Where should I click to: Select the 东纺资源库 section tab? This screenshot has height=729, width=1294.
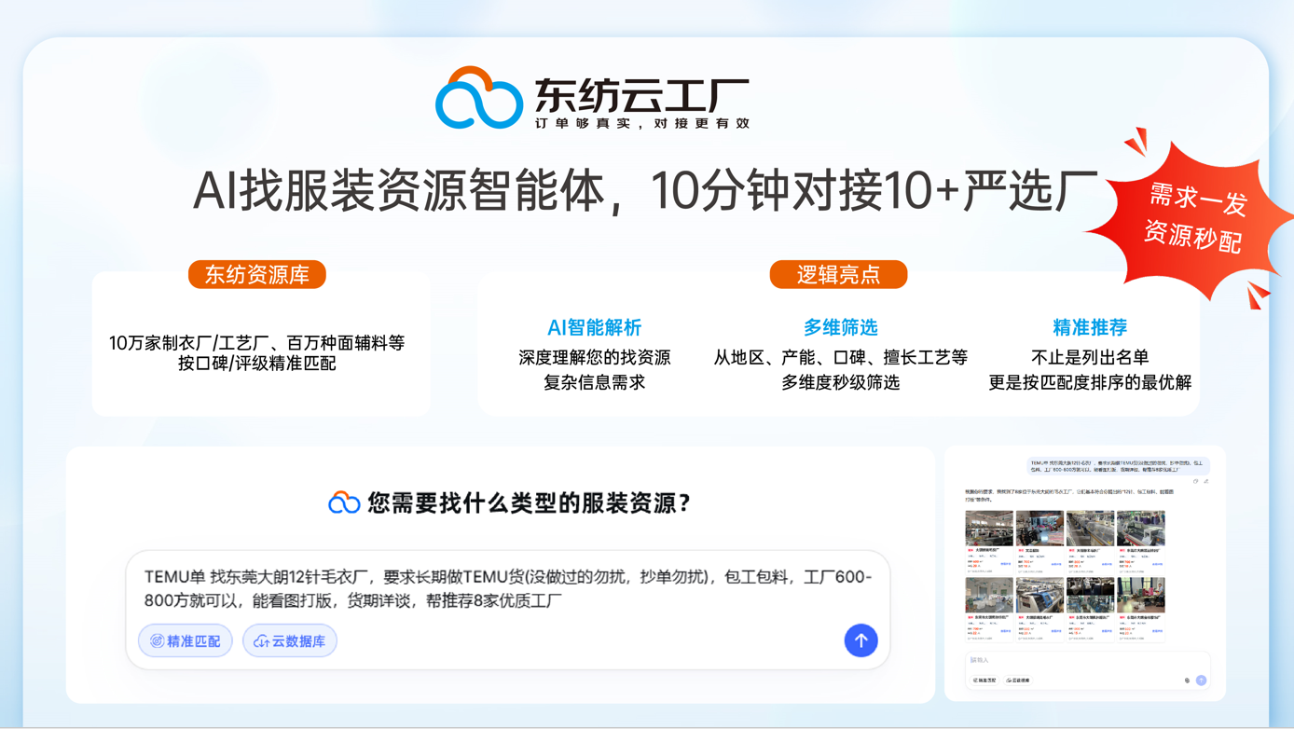(x=256, y=274)
